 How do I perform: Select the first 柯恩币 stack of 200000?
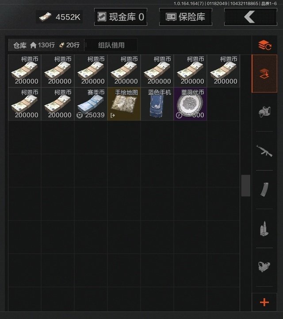[25, 71]
